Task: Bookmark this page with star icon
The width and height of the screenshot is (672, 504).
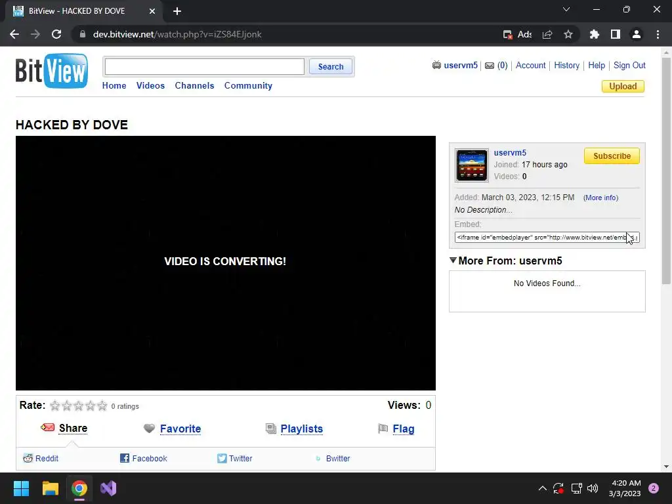Action: 568,34
